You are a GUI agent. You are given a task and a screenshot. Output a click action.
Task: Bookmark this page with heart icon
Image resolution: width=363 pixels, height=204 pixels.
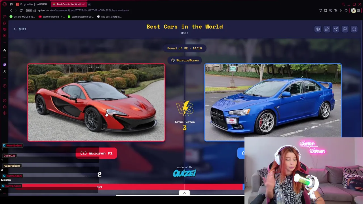(x=346, y=10)
